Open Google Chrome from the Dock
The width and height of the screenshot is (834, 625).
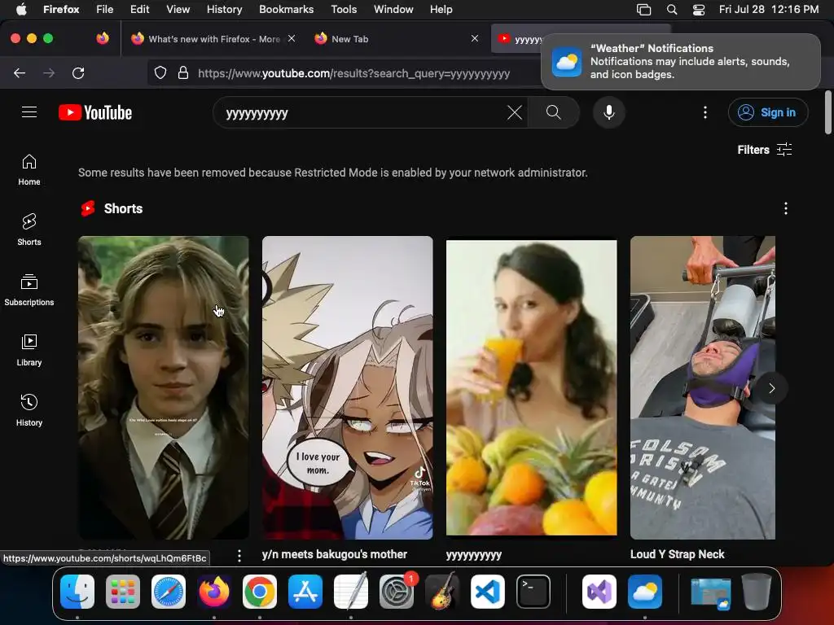pos(260,592)
